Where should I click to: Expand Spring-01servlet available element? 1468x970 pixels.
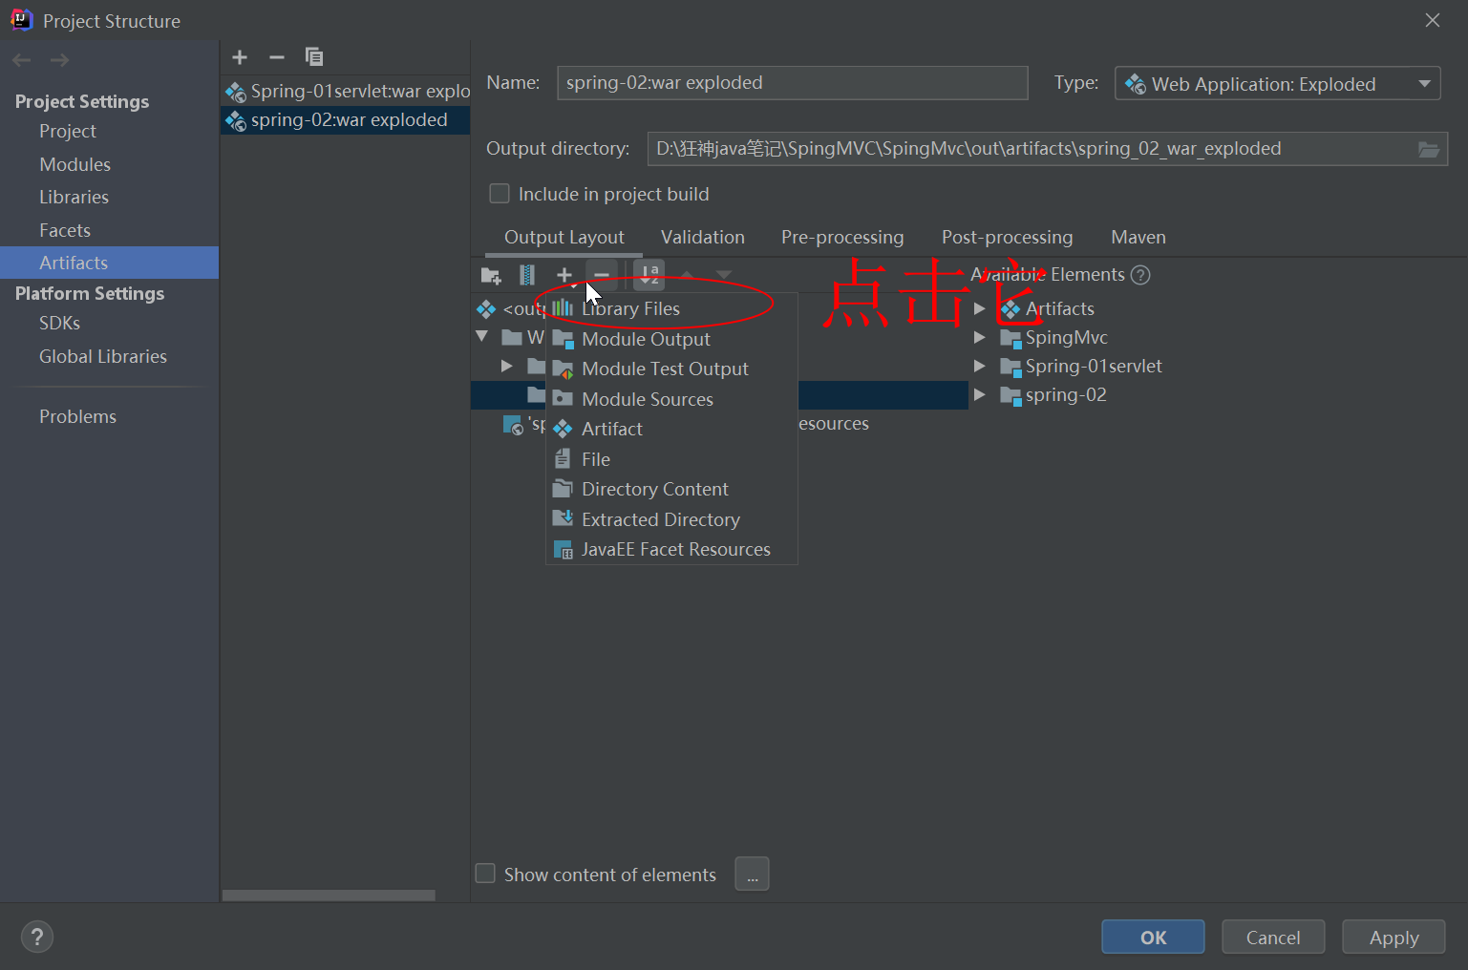[x=979, y=367]
